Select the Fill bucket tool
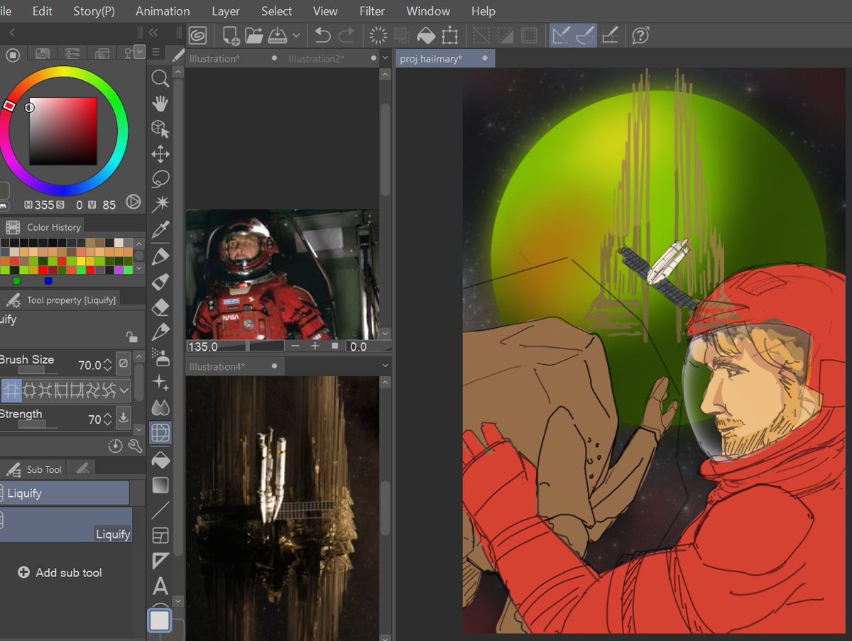852x641 pixels. coord(160,459)
